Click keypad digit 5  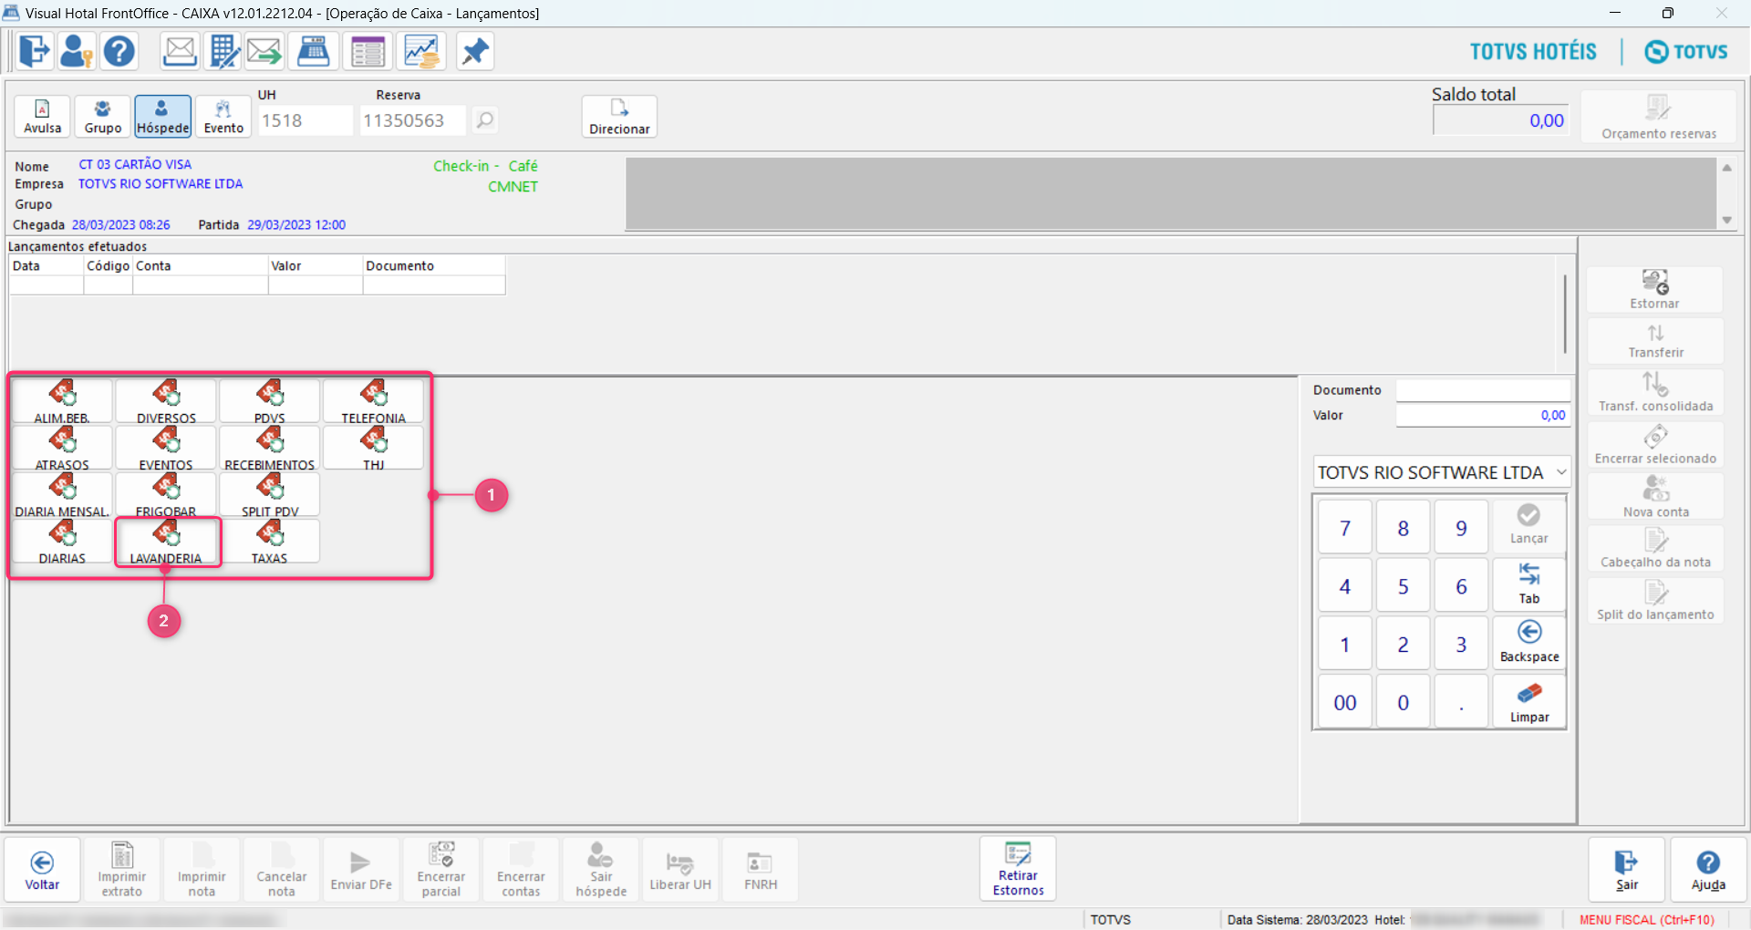click(x=1404, y=586)
